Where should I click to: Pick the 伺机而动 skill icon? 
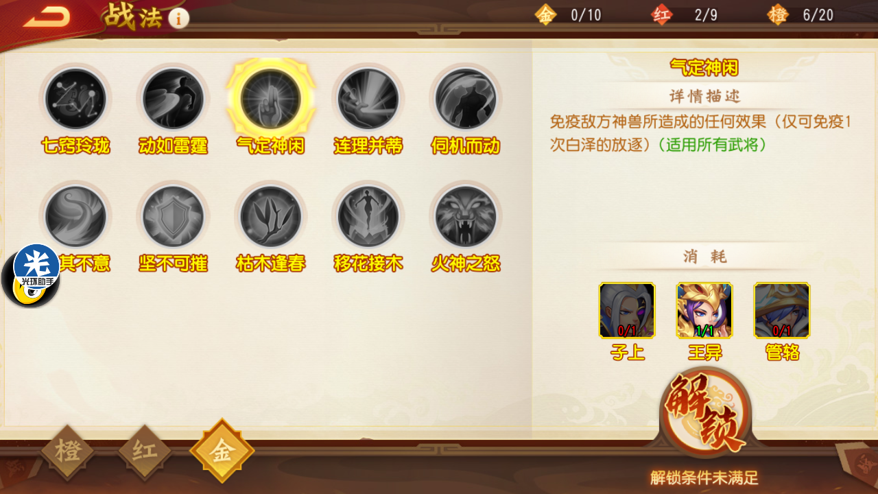465,99
